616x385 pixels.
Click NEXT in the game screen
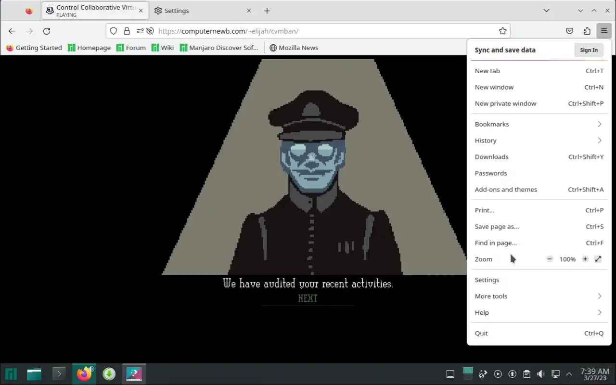click(308, 298)
